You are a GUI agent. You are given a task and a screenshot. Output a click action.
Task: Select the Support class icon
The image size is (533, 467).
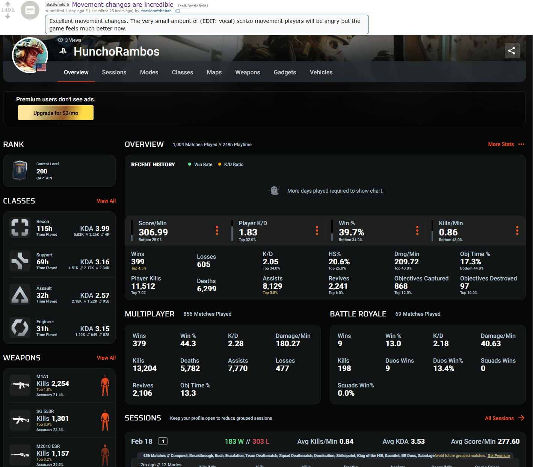coord(20,261)
